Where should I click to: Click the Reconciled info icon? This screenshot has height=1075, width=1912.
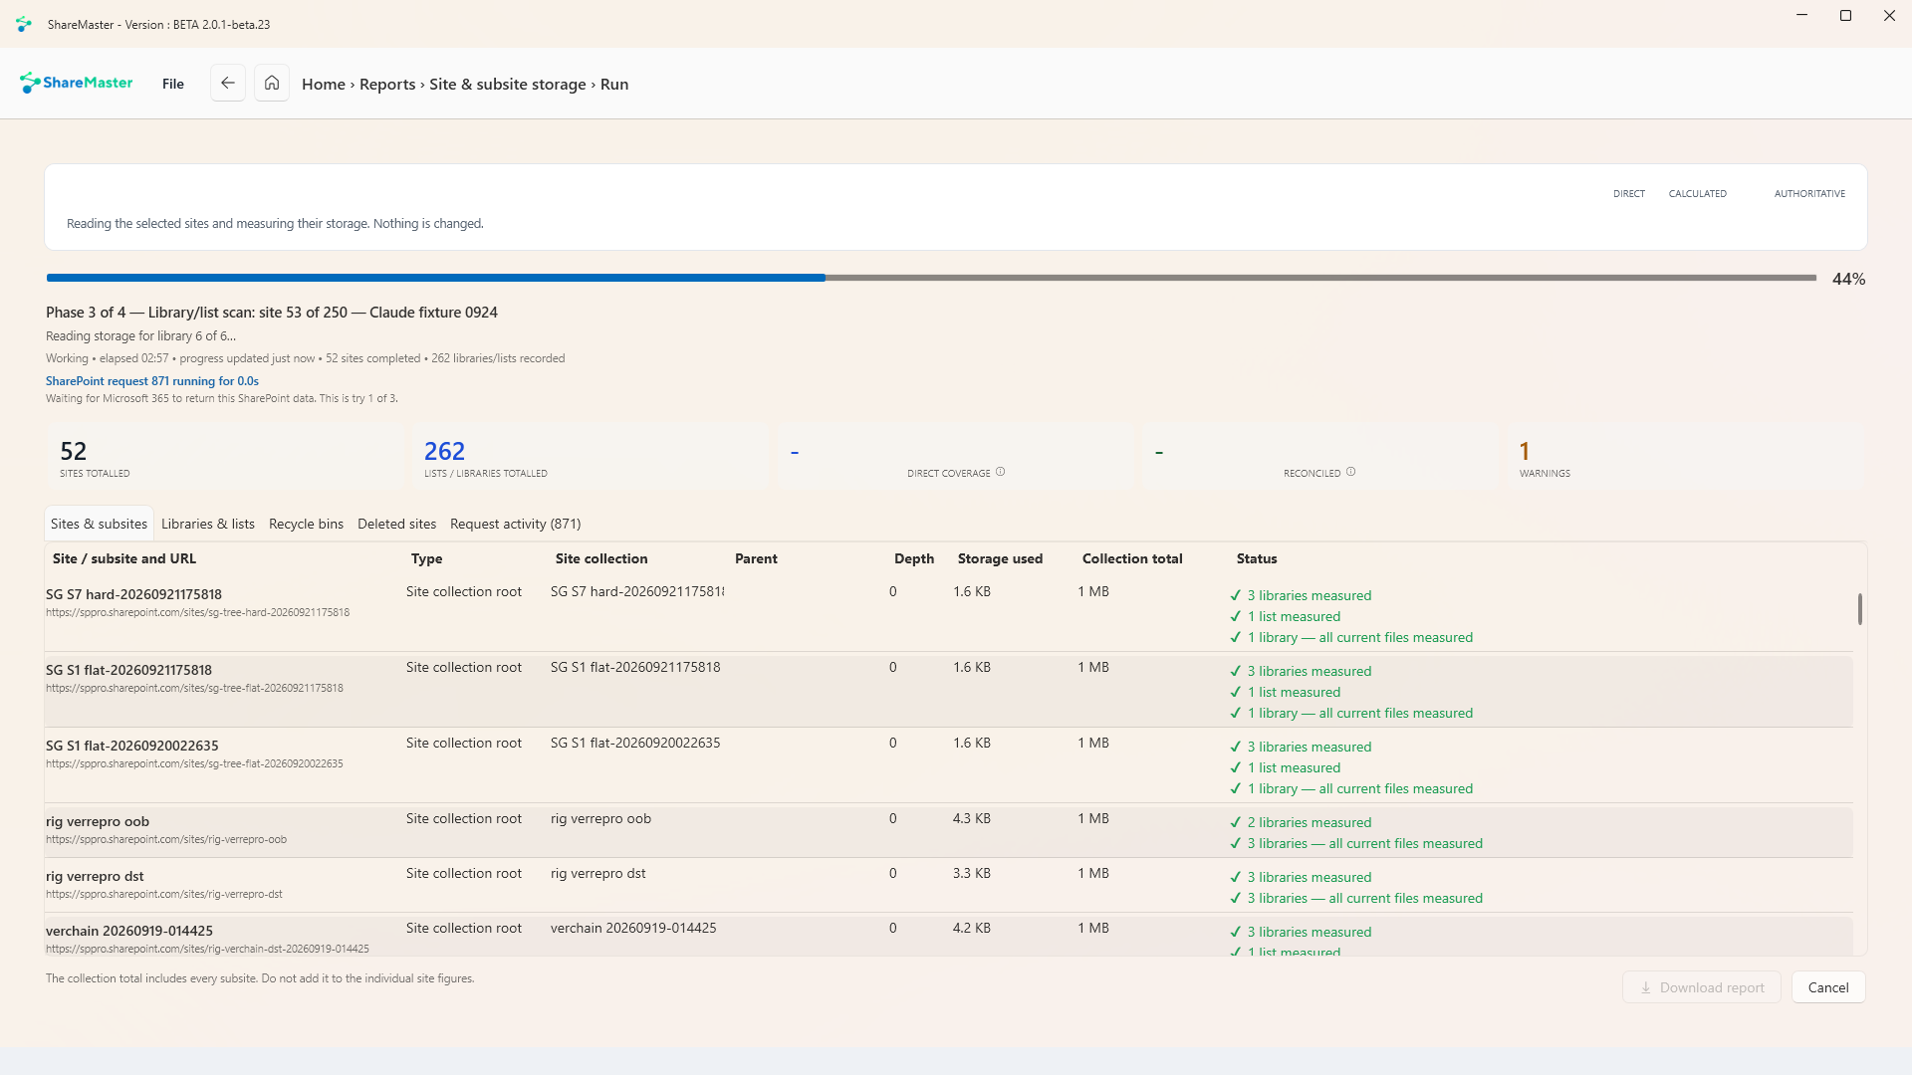coord(1351,472)
